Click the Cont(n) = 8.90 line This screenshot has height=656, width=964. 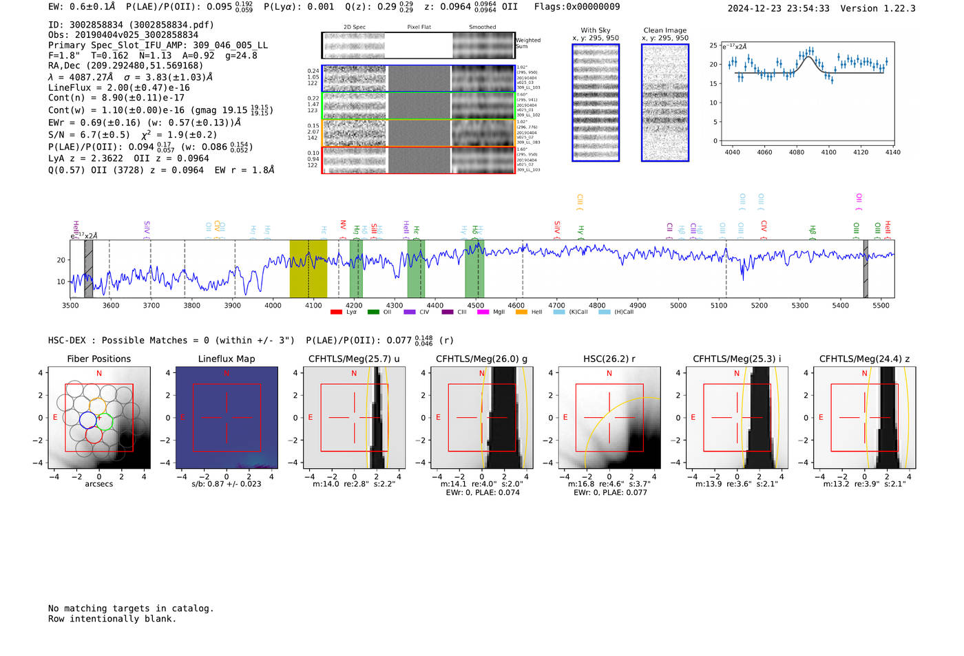pos(116,98)
